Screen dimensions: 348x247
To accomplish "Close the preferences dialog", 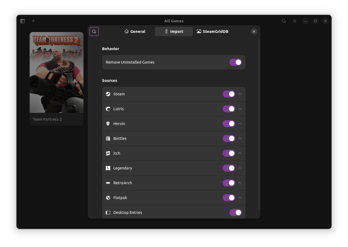I will [254, 32].
